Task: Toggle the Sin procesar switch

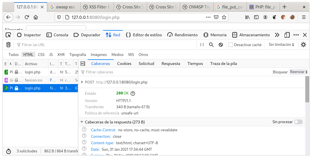Action: pyautogui.click(x=298, y=122)
